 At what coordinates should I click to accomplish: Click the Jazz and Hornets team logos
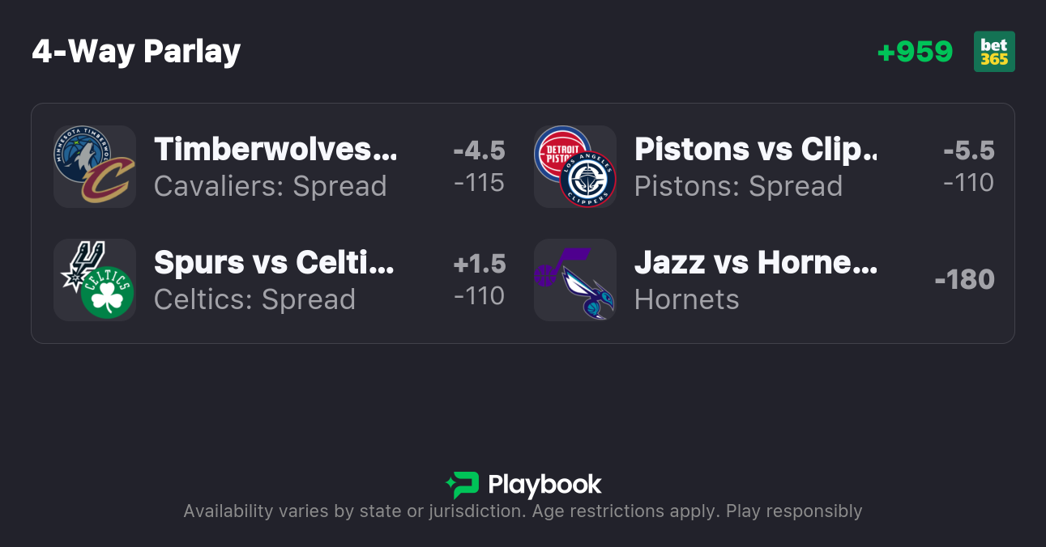tap(575, 280)
